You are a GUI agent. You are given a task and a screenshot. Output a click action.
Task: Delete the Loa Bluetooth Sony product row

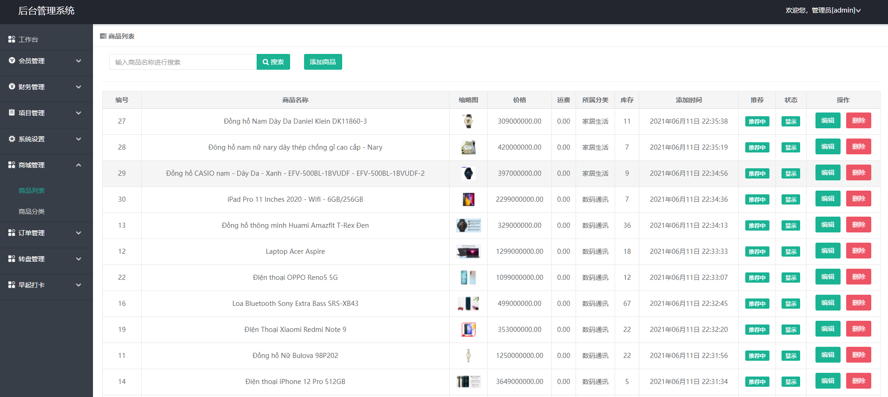click(858, 303)
